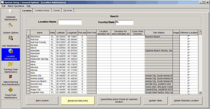Check Offshore Location for Aberdeen

pos(188,37)
